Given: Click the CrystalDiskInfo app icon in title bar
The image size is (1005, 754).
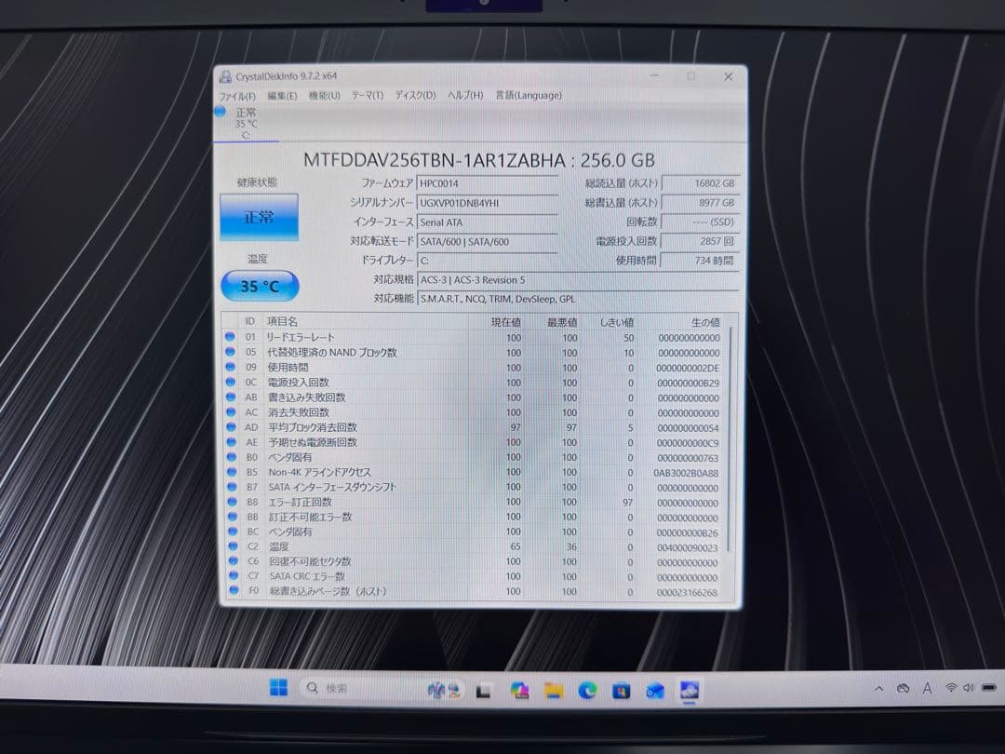Looking at the screenshot, I should point(223,77).
